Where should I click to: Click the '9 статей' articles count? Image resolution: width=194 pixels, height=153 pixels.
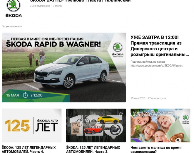pos(58,6)
